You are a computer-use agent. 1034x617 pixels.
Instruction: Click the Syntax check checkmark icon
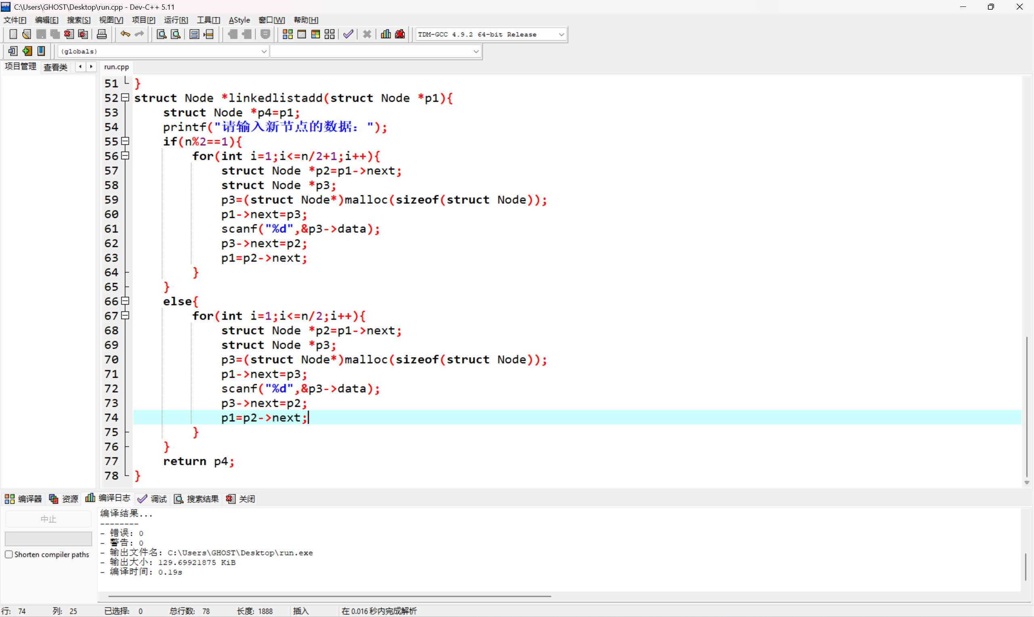(x=348, y=34)
